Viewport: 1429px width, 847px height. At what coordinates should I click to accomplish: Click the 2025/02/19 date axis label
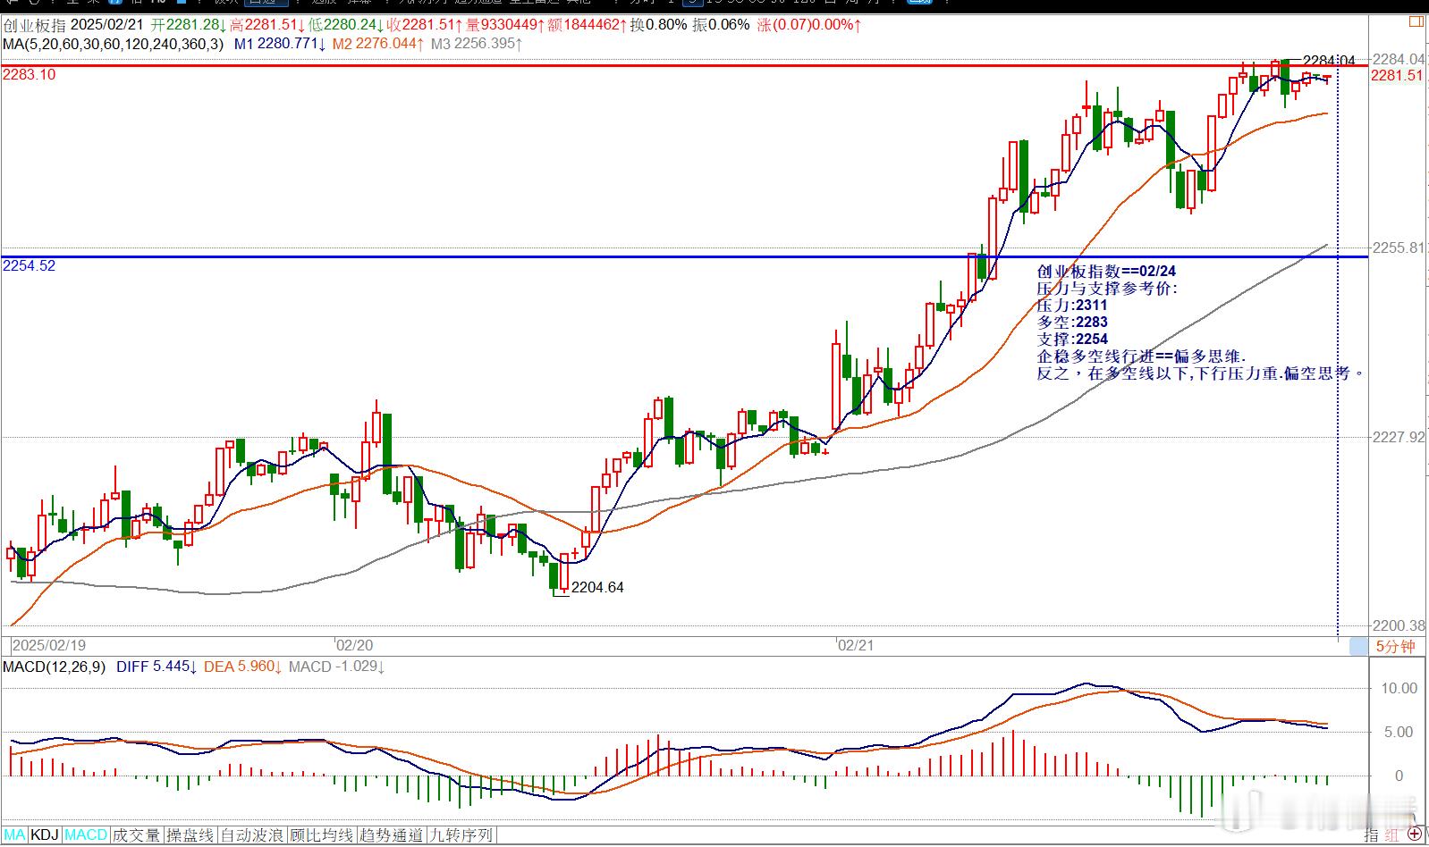pos(49,645)
